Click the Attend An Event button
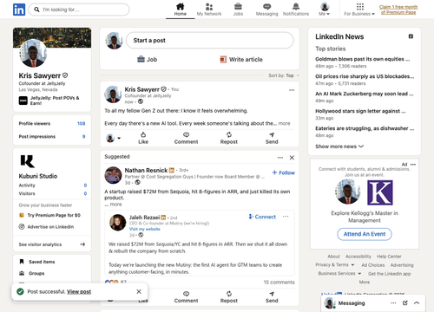This screenshot has width=434, height=312. click(365, 234)
